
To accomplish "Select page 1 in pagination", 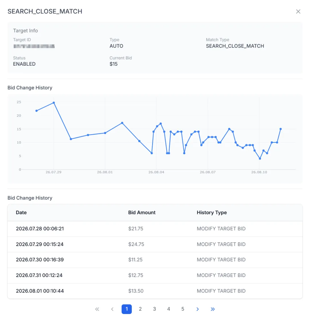I will point(127,309).
